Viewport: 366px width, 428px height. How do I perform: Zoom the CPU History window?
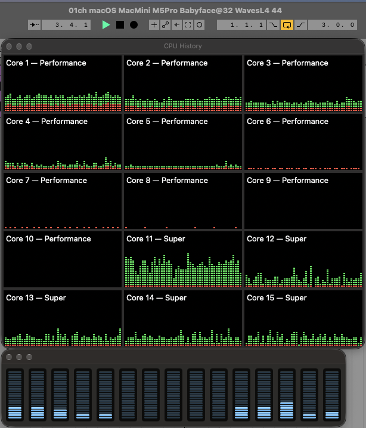[x=29, y=46]
